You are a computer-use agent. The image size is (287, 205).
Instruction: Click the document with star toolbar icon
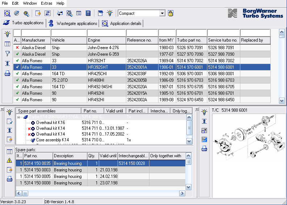38,13
